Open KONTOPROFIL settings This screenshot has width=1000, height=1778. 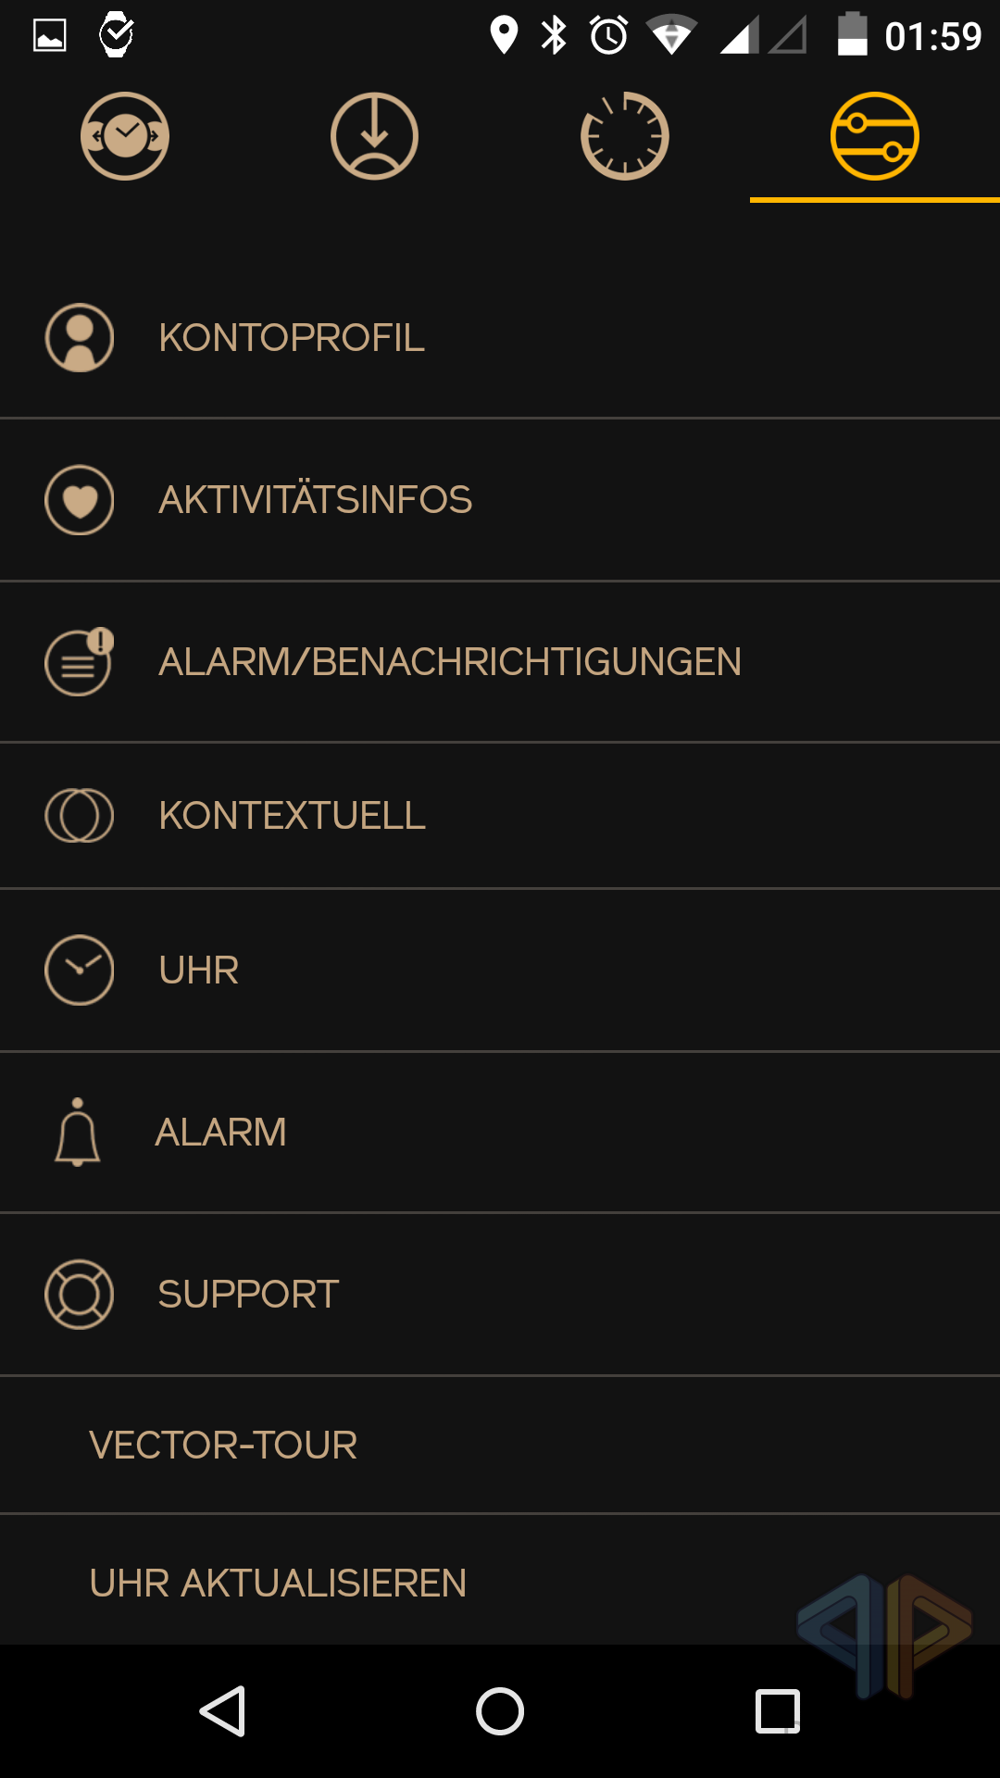[x=292, y=338]
